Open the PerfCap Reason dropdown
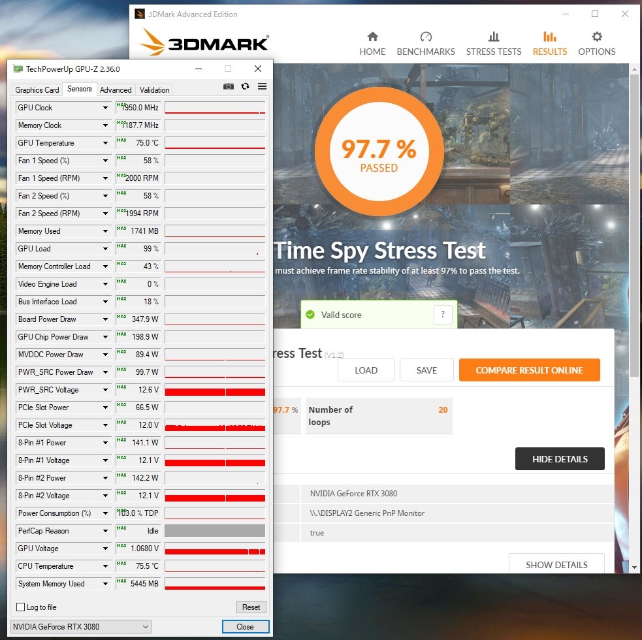The width and height of the screenshot is (642, 640). (105, 531)
